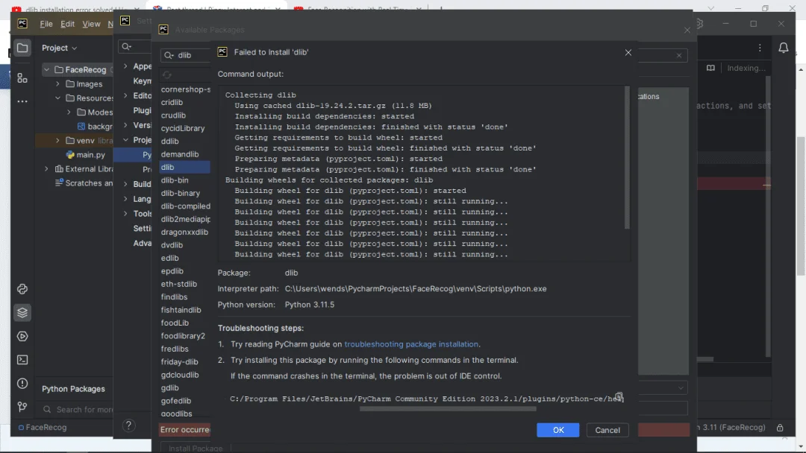The image size is (806, 453).
Task: Open troubleshooting package installation link
Action: click(x=411, y=344)
